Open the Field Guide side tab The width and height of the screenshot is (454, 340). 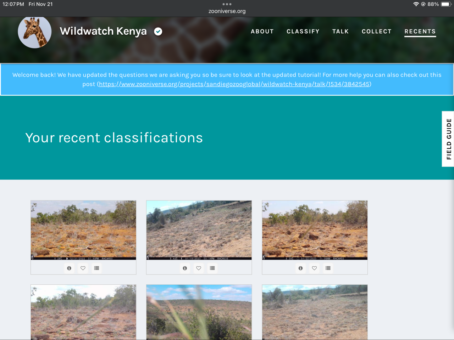pyautogui.click(x=448, y=139)
